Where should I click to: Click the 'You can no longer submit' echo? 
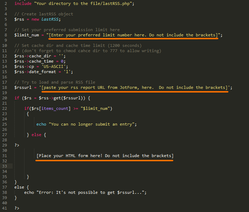86,124
